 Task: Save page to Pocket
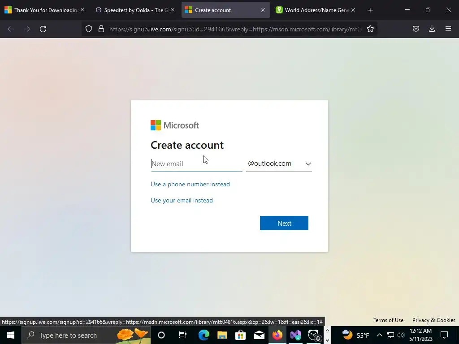tap(416, 29)
